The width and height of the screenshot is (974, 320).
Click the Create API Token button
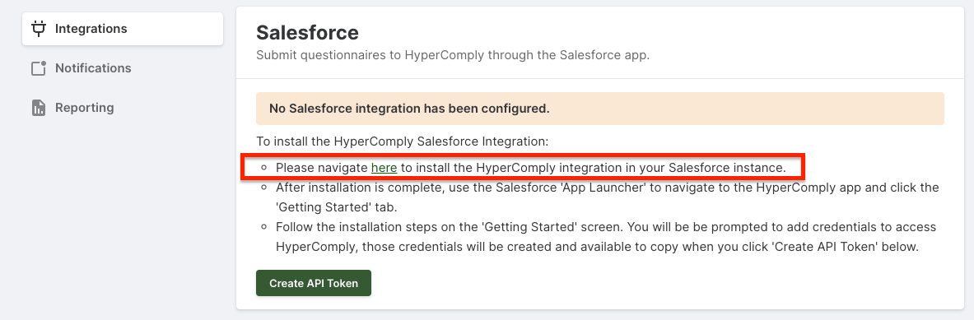pyautogui.click(x=314, y=284)
